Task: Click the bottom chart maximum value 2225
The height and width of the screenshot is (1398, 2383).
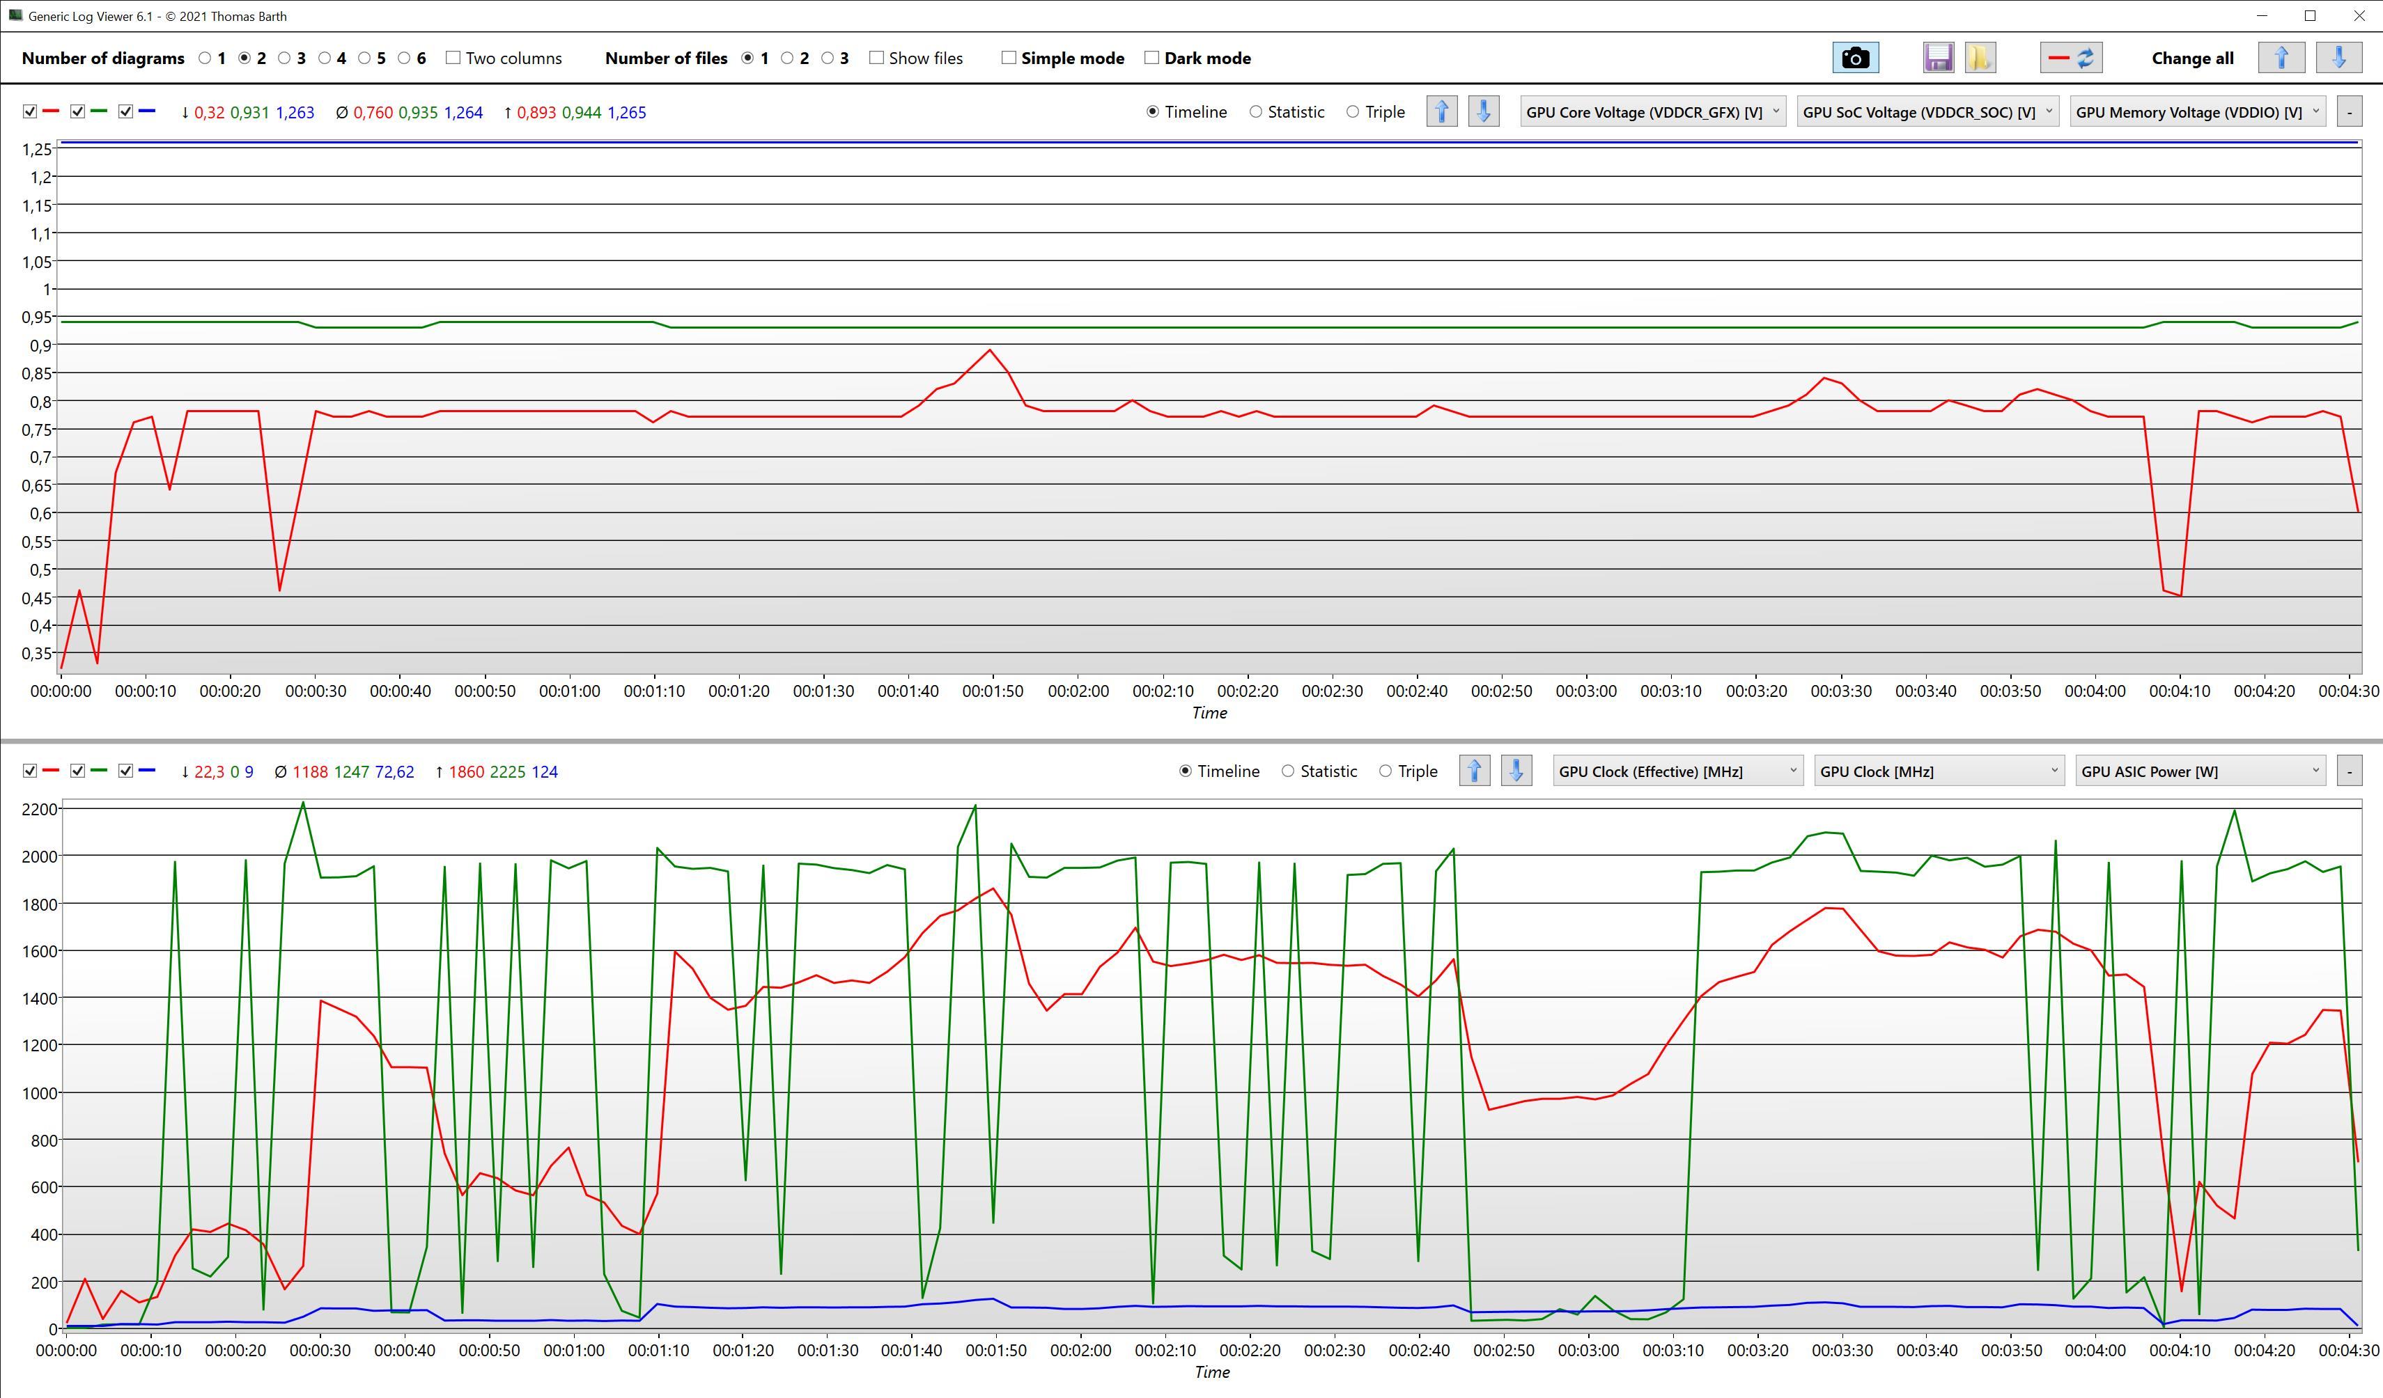Action: click(508, 772)
